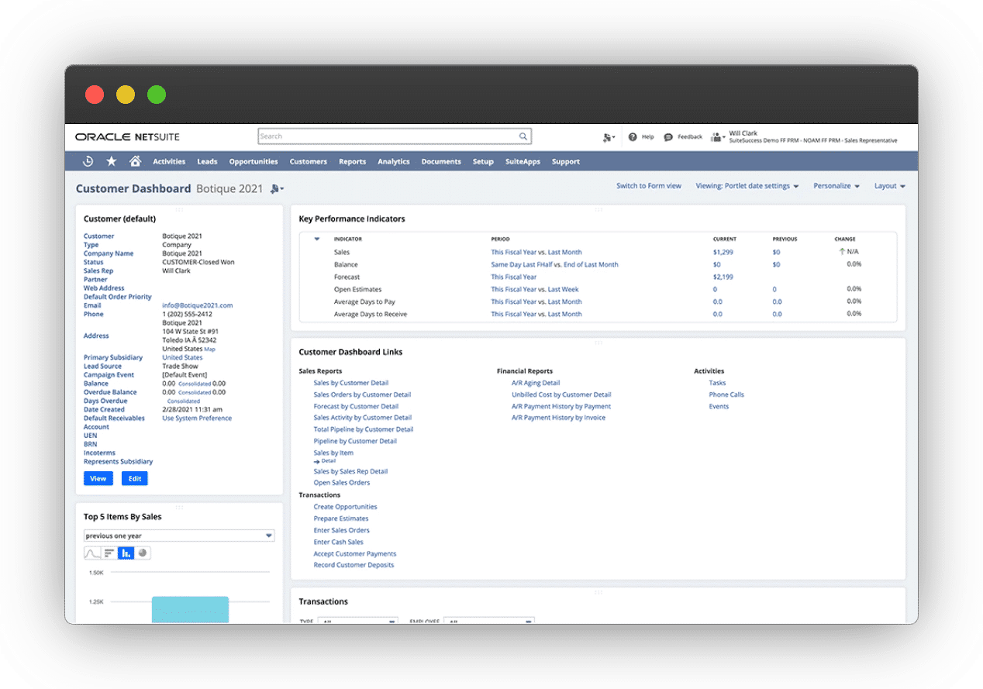This screenshot has height=689, width=983.
Task: Go to Home via house icon
Action: 135,161
